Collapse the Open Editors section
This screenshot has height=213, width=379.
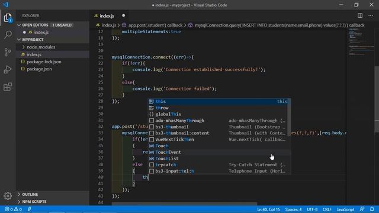[x=19, y=25]
